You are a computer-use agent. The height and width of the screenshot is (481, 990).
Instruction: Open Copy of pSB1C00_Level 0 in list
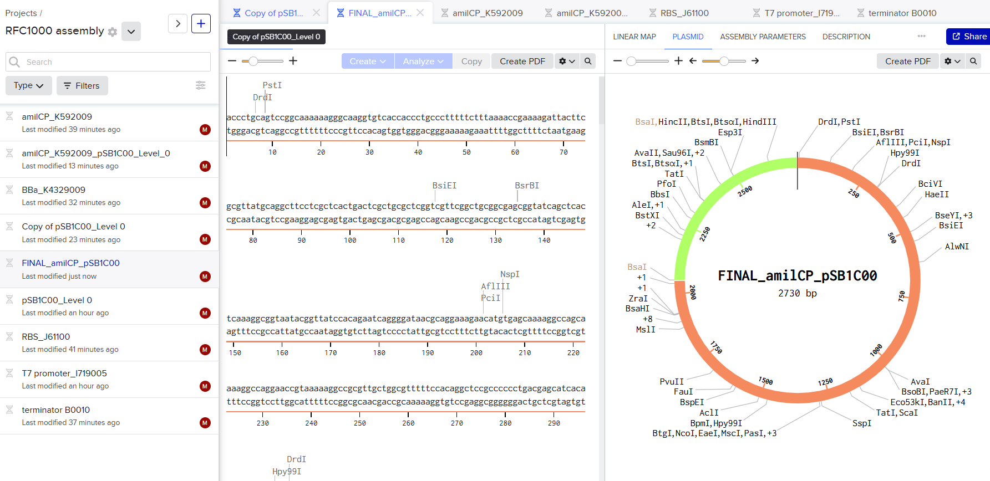[x=109, y=232]
